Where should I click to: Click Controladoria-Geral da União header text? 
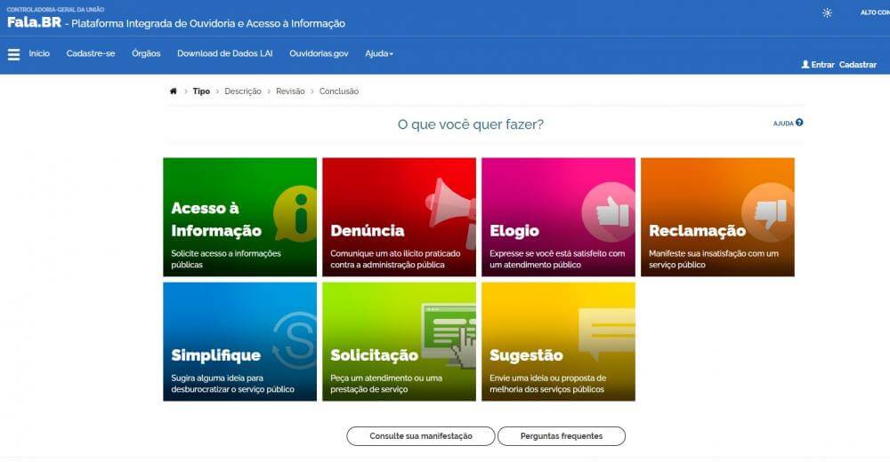[55, 10]
